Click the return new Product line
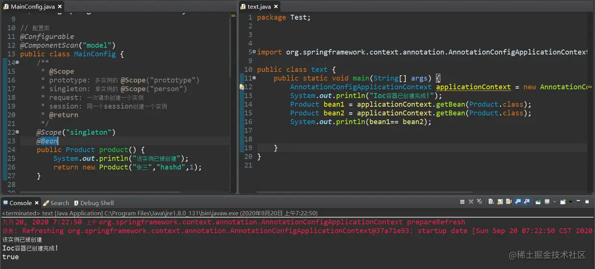The height and width of the screenshot is (269, 595). point(128,167)
